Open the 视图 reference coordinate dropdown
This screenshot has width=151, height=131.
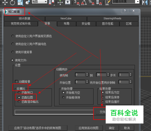(x=39, y=2)
